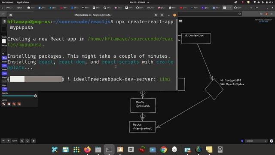The width and height of the screenshot is (275, 155).
Task: Undo last Excalidraw action
Action: click(22, 141)
